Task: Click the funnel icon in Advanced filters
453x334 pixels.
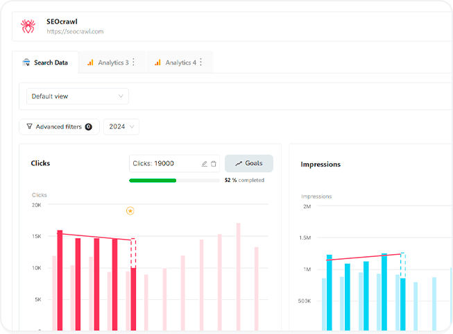Action: click(x=29, y=127)
